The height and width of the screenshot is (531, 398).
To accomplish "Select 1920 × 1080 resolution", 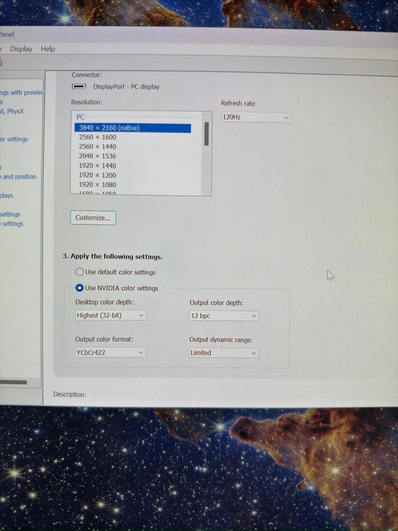I will tap(97, 185).
